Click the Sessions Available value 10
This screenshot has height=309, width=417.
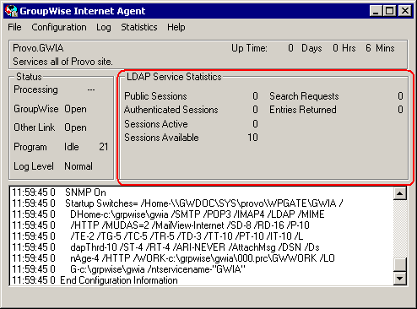click(252, 138)
